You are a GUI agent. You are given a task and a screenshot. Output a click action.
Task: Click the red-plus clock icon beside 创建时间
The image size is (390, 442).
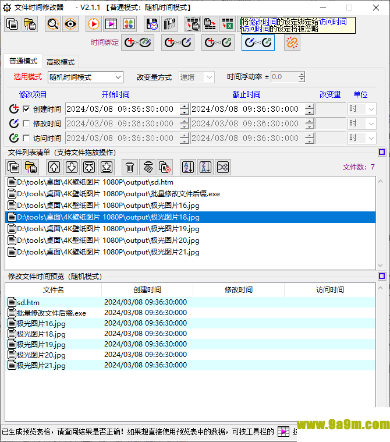[14, 109]
